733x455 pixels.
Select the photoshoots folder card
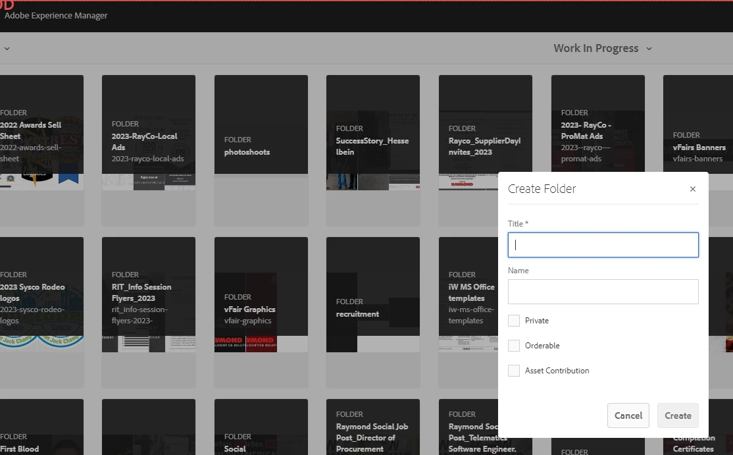click(x=261, y=151)
